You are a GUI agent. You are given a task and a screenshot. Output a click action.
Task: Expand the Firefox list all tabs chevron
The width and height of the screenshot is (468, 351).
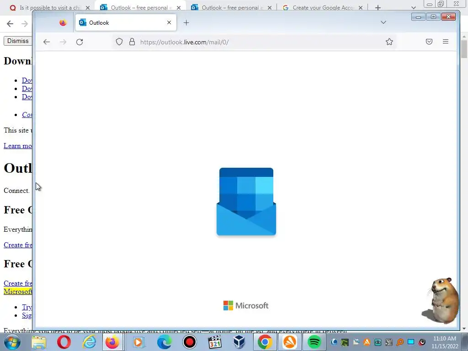pyautogui.click(x=383, y=22)
